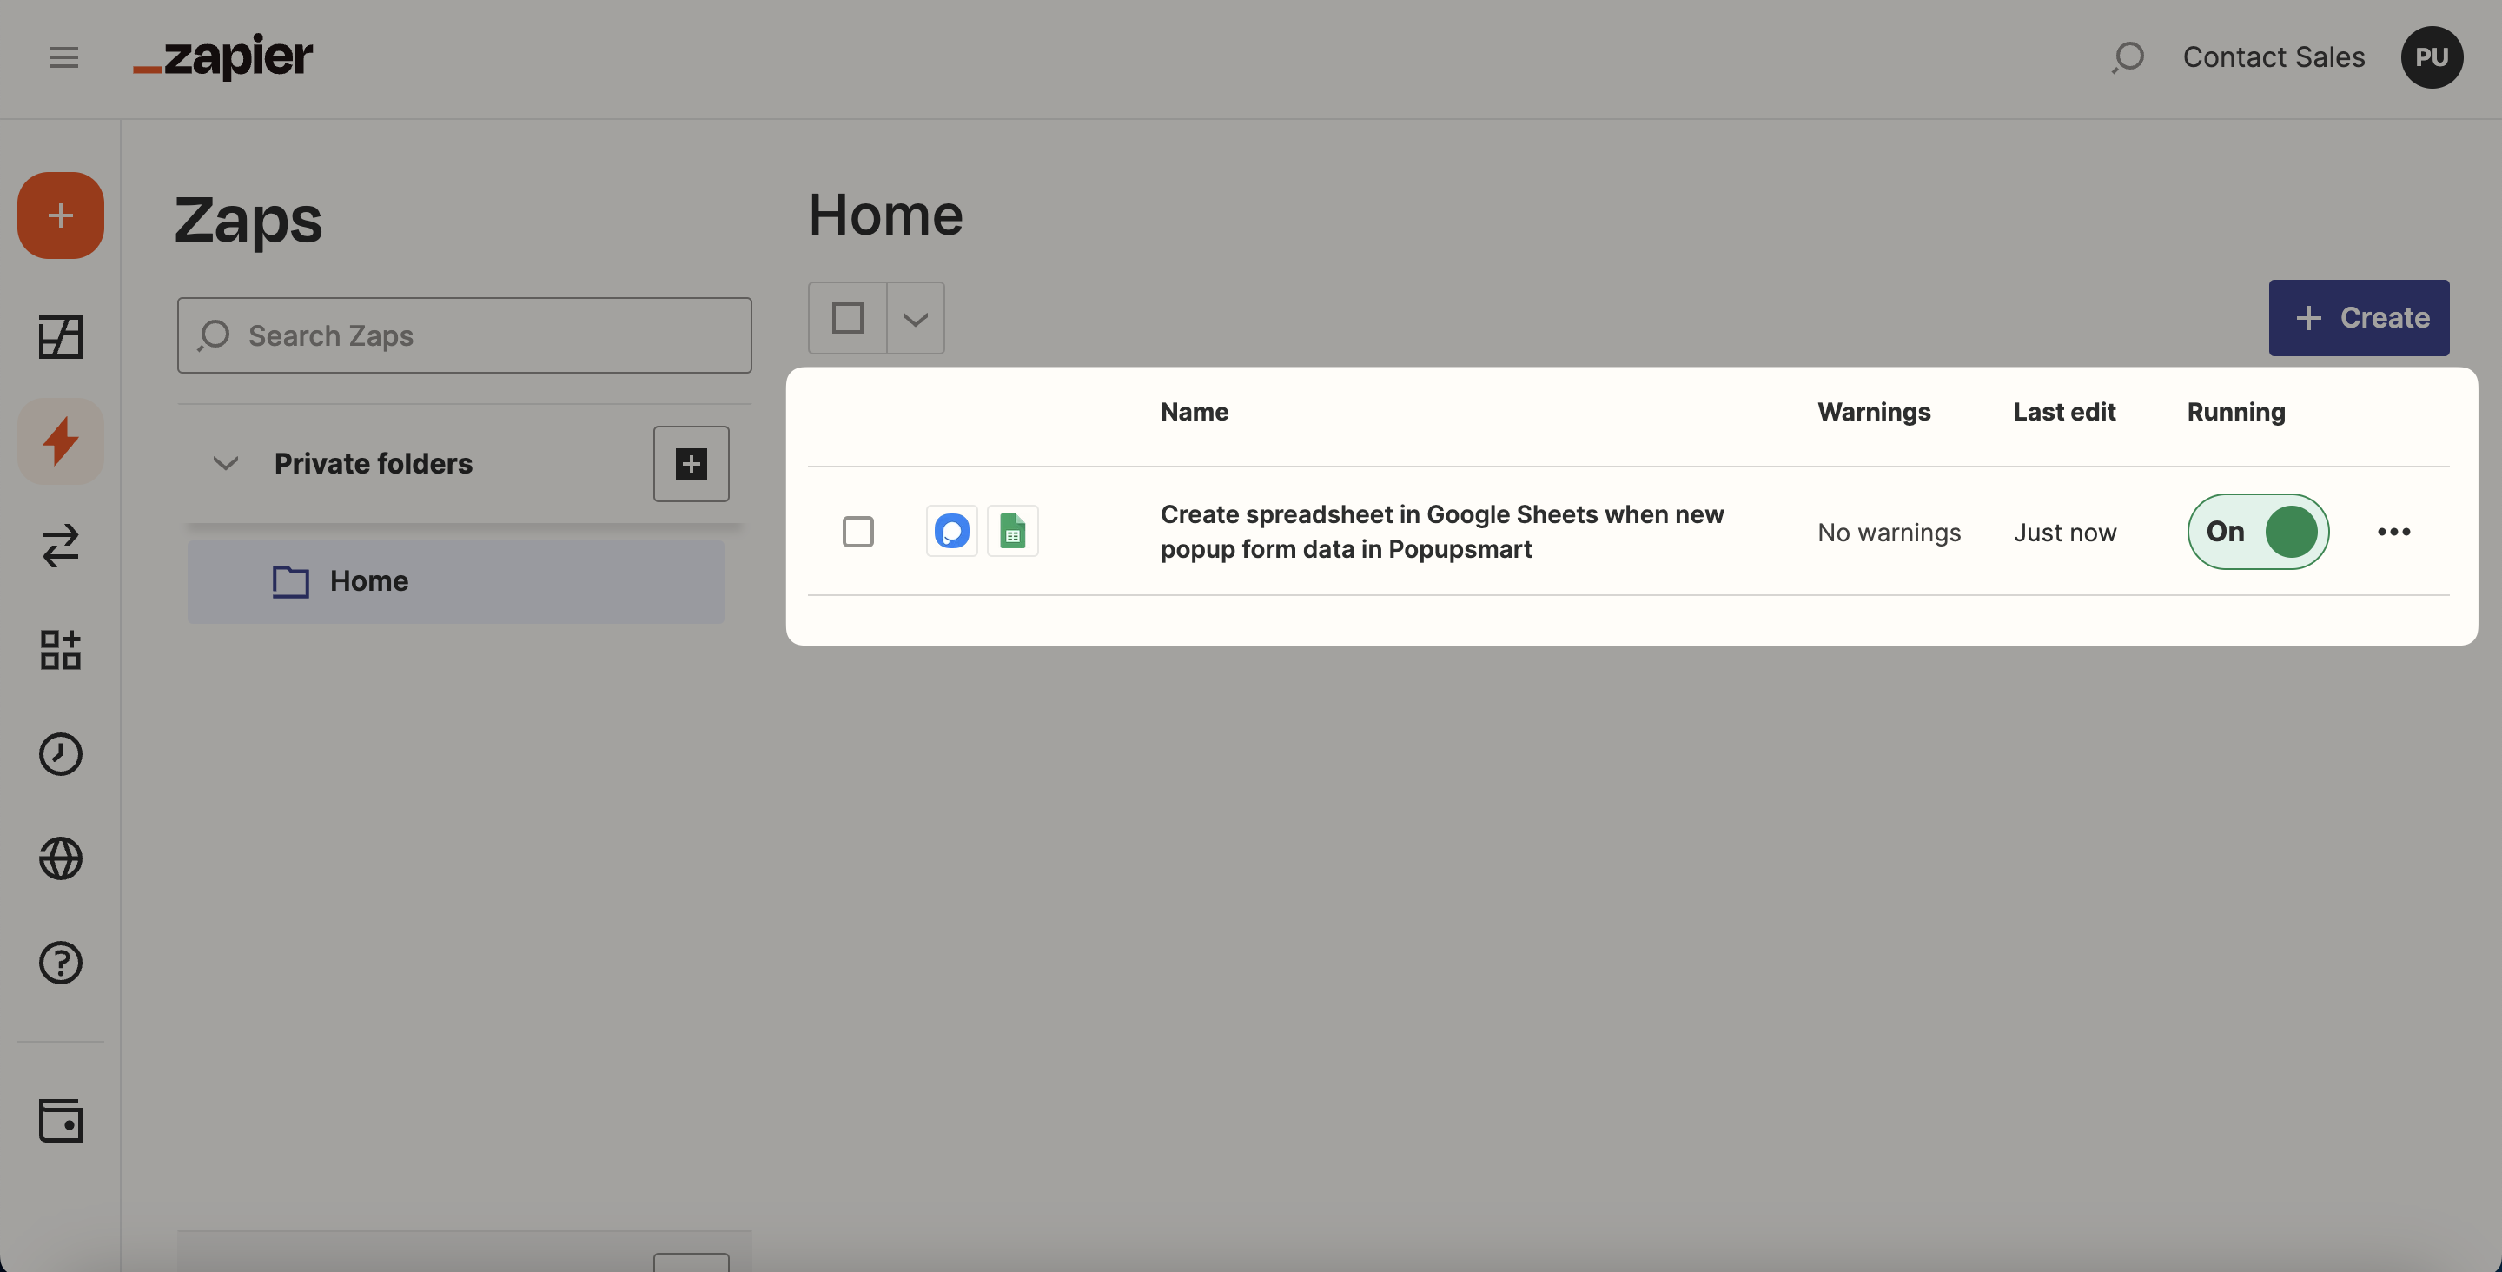Open the wallet billing icon in sidebar
This screenshot has width=2502, height=1272.
(60, 1121)
